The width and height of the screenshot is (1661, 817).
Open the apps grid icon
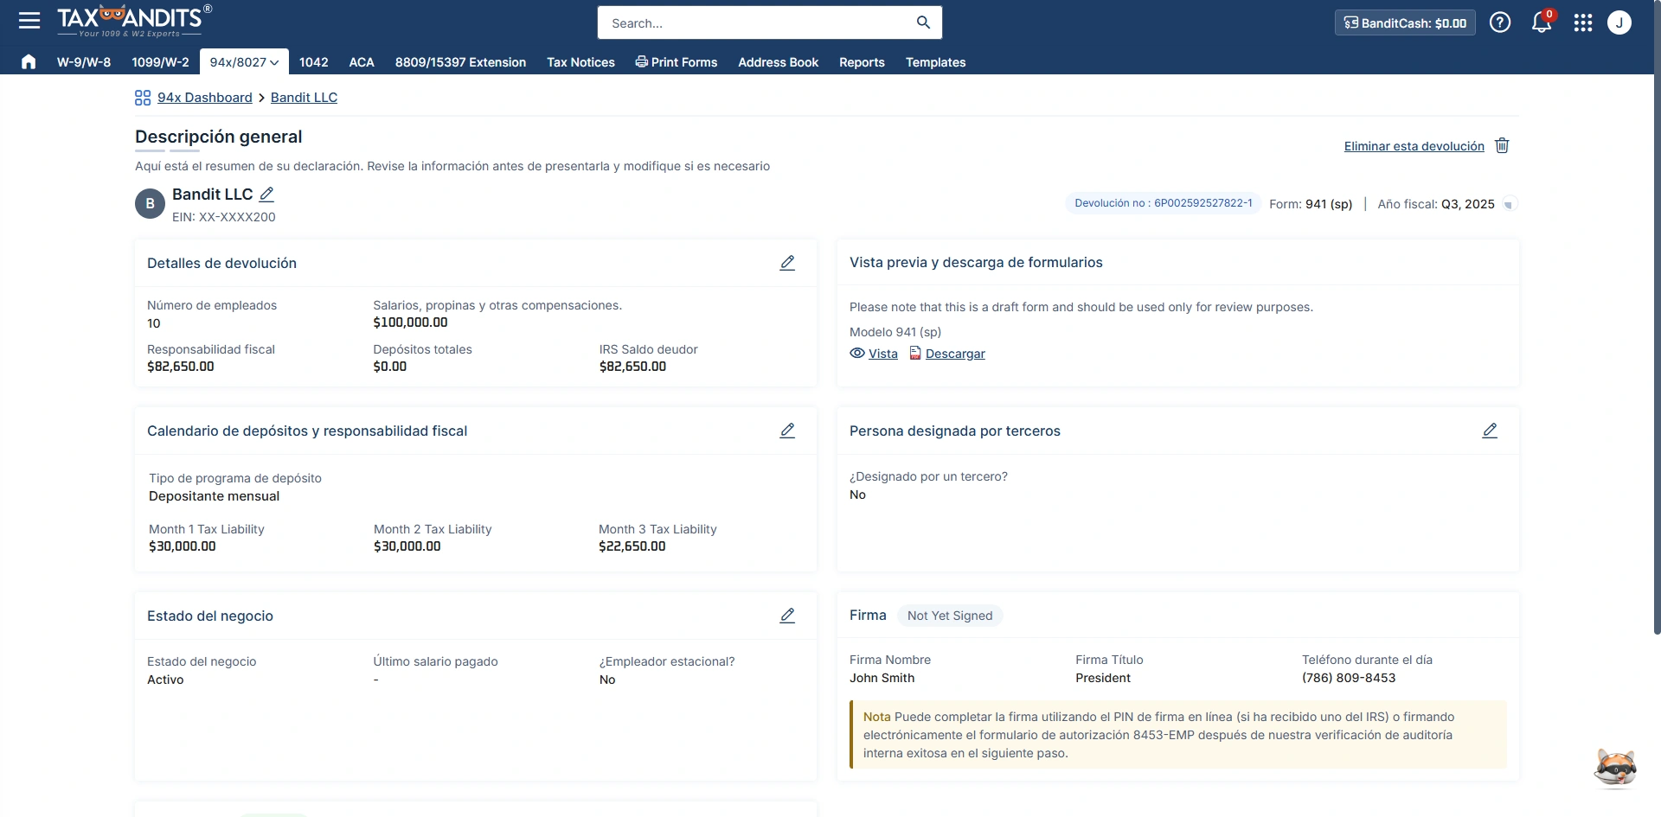pos(1583,22)
